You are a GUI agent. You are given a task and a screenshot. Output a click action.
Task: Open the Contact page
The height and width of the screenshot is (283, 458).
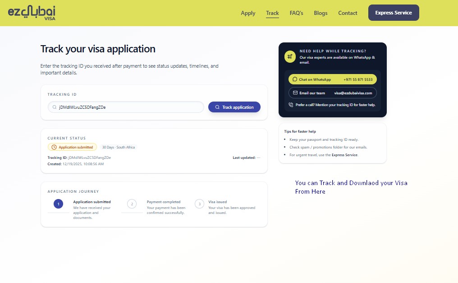[348, 13]
